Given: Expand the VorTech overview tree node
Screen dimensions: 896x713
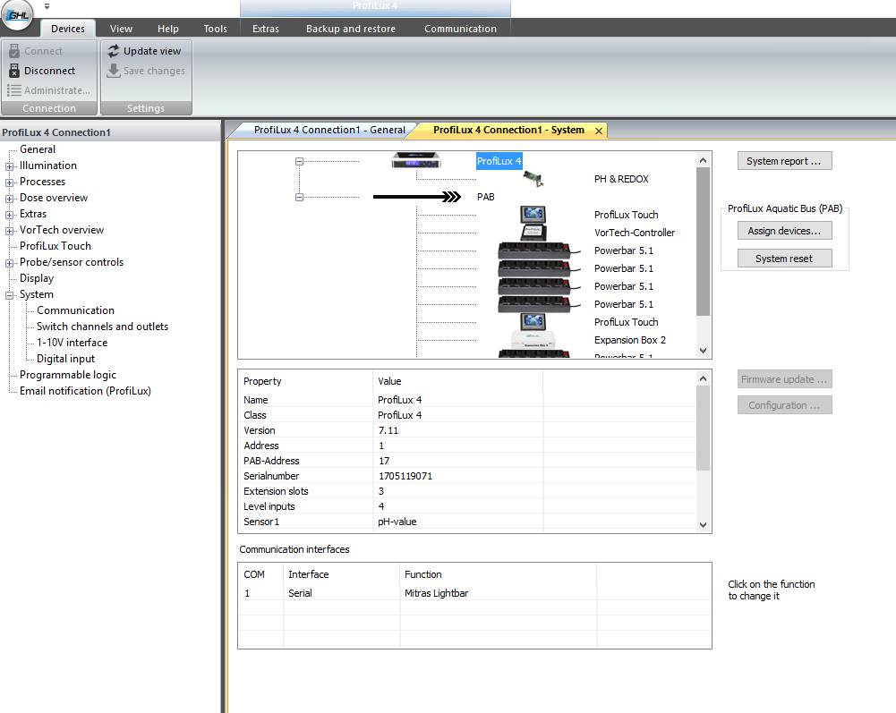Looking at the screenshot, I should [9, 231].
